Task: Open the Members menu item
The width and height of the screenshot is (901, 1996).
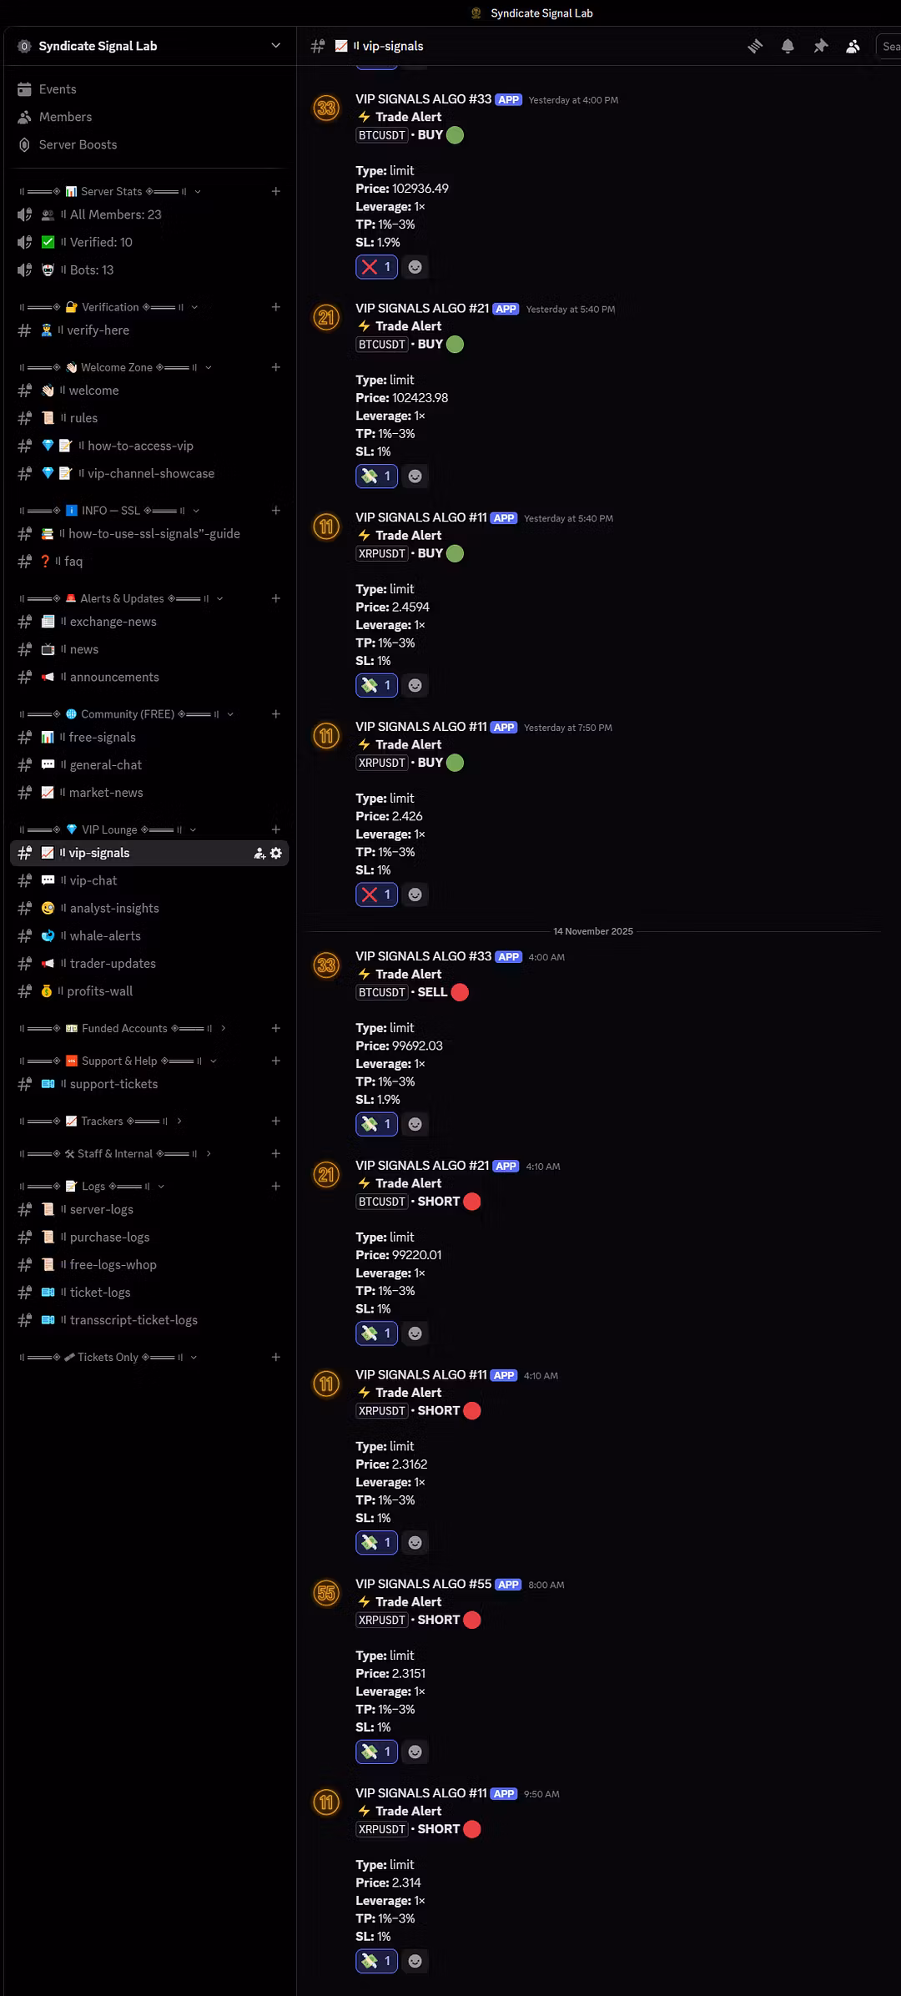Action: [x=150, y=117]
